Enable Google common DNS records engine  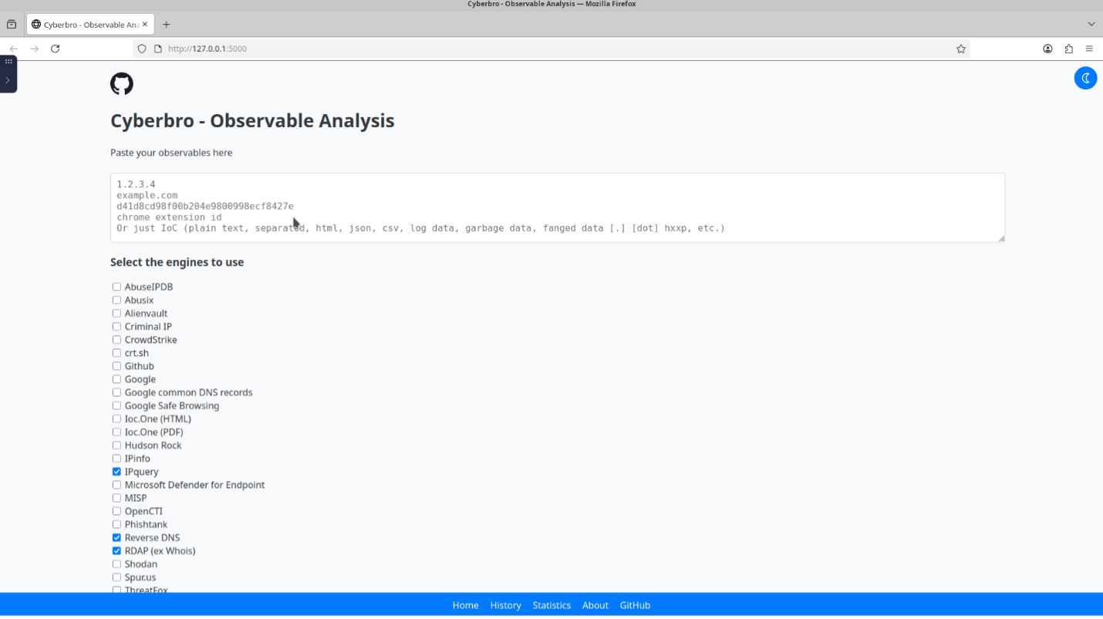coord(116,392)
